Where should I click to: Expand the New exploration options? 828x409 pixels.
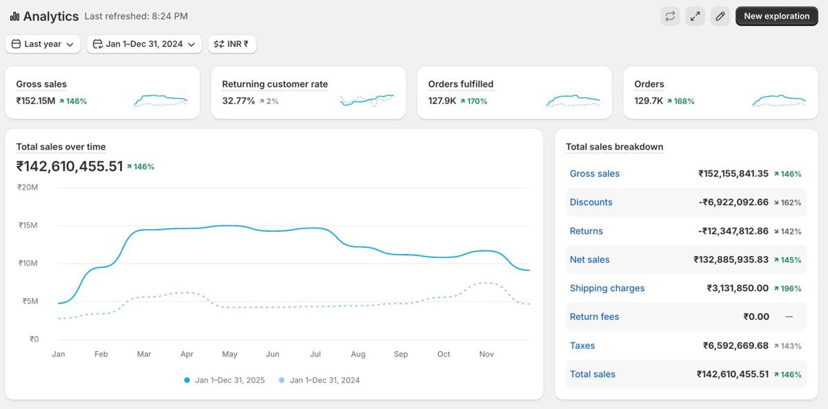pos(776,16)
